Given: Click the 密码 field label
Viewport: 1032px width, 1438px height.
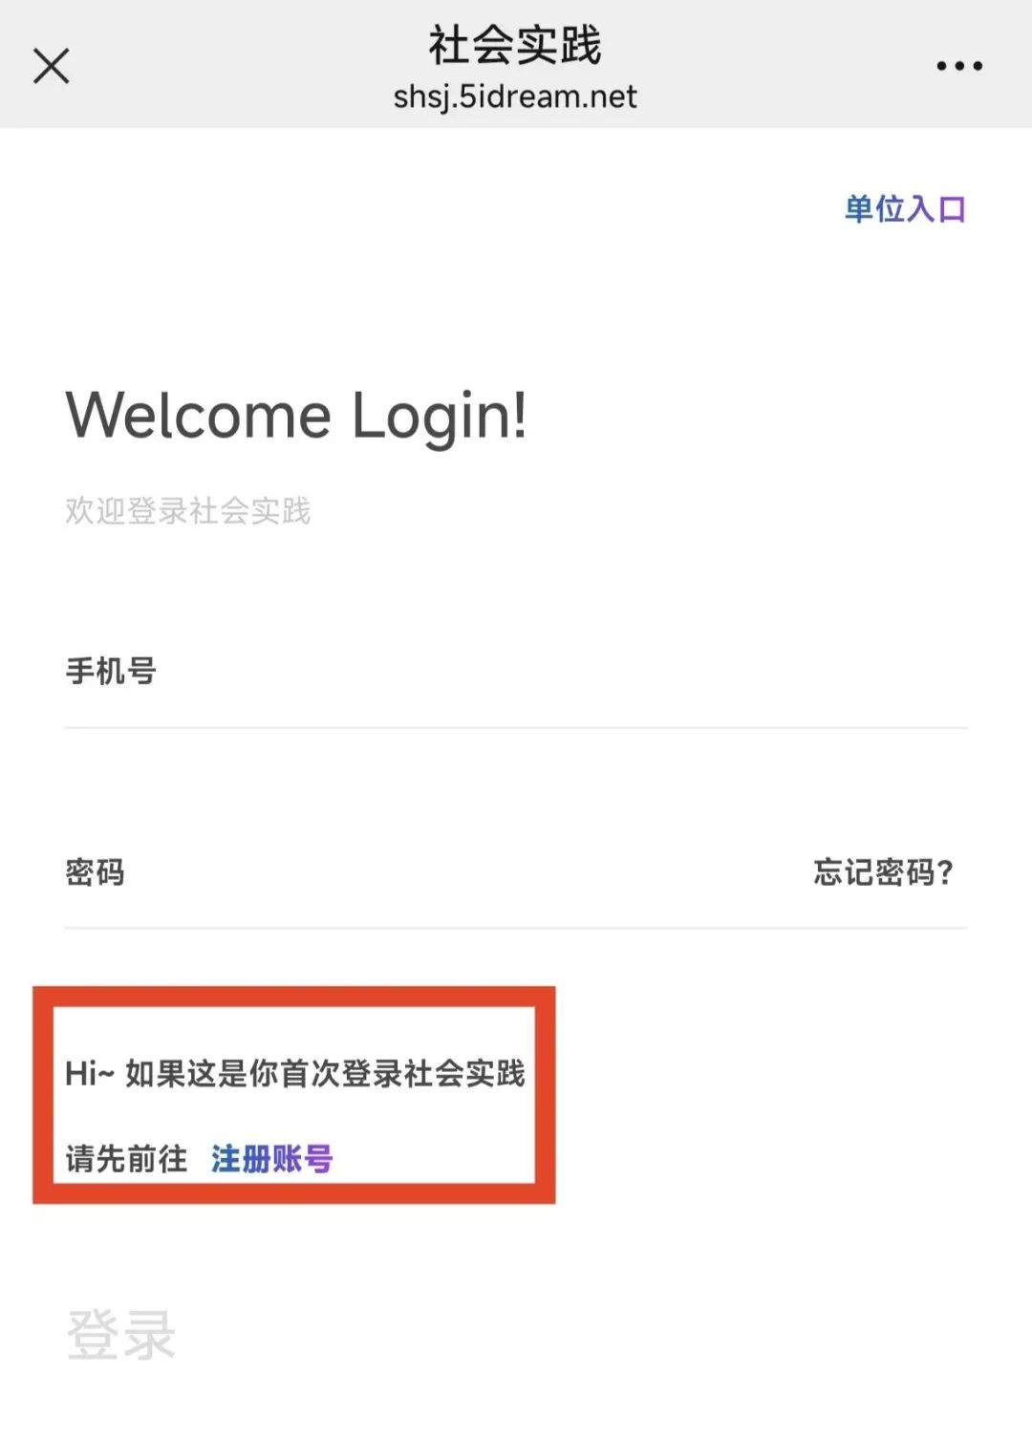Looking at the screenshot, I should pyautogui.click(x=95, y=872).
